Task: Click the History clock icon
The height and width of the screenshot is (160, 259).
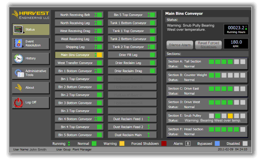Action: point(18,58)
